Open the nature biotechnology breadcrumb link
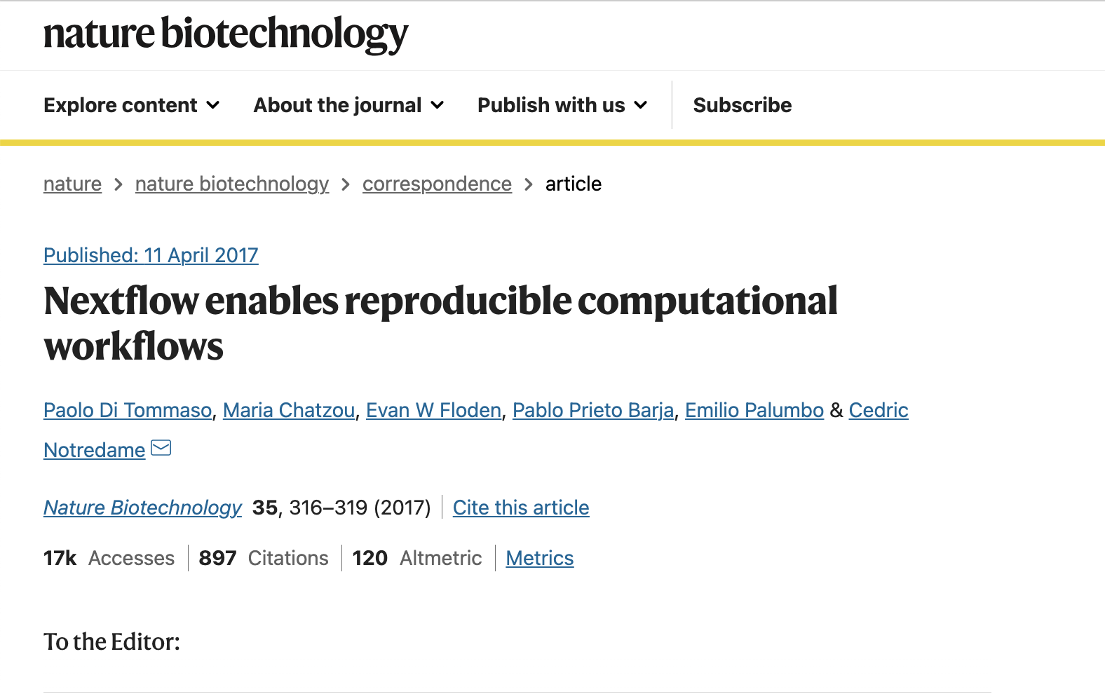This screenshot has width=1105, height=694. click(x=232, y=184)
